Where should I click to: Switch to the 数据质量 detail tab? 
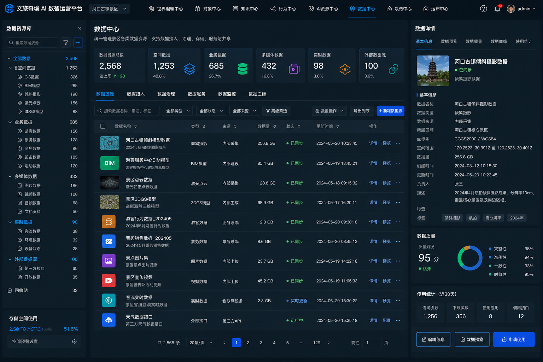474,41
